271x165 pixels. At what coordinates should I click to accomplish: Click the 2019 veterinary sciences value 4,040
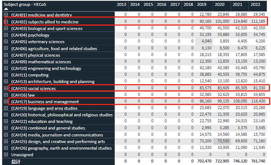pyautogui.click(x=207, y=42)
